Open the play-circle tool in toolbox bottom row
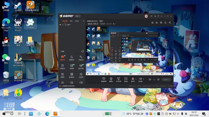Viewport: 209px width, 117px height. point(62,83)
